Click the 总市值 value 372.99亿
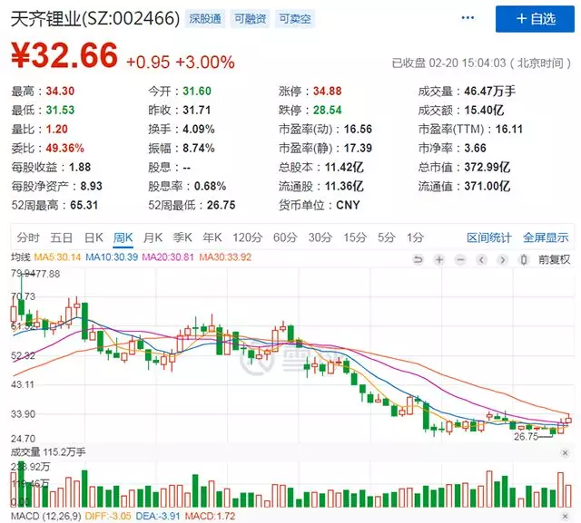 pyautogui.click(x=487, y=167)
